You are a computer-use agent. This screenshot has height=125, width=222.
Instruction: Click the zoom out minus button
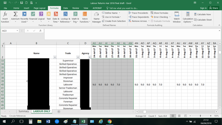(190, 116)
